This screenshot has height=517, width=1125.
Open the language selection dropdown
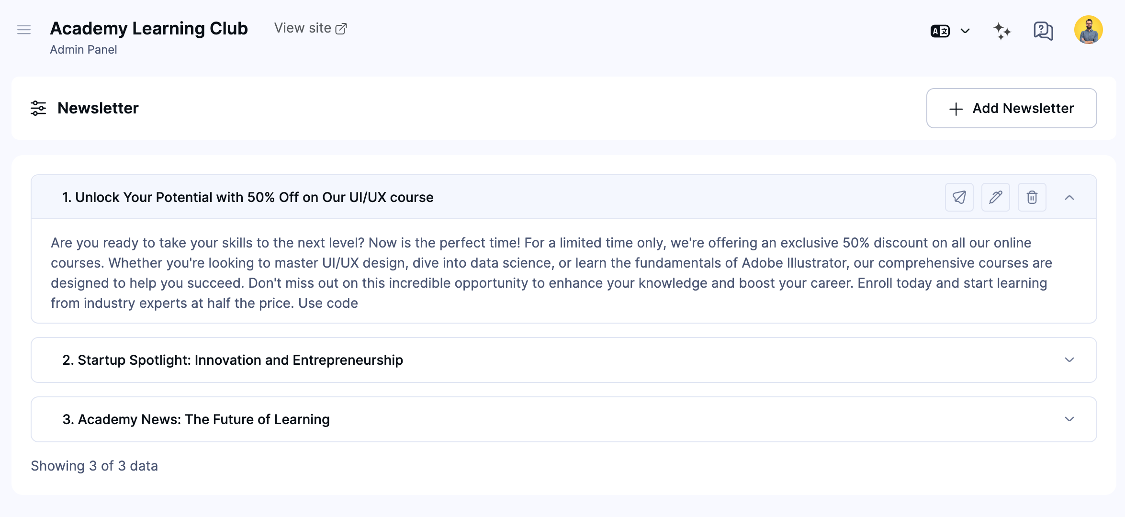tap(965, 30)
